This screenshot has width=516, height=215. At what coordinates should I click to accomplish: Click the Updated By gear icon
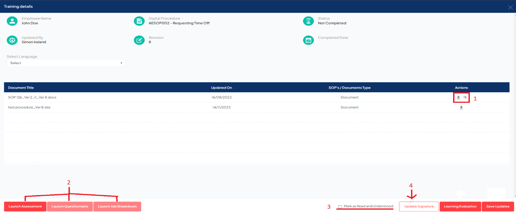pos(12,40)
